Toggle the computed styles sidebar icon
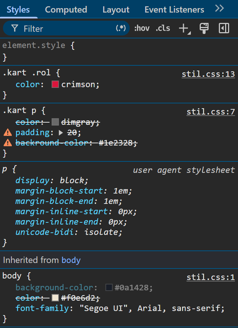238x328 pixels. tap(224, 28)
